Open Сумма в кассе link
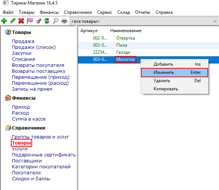The width and height of the screenshot is (219, 190). [29, 119]
